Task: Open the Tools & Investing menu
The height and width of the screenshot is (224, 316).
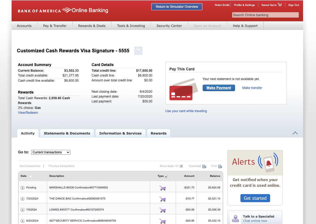Action: (x=131, y=26)
